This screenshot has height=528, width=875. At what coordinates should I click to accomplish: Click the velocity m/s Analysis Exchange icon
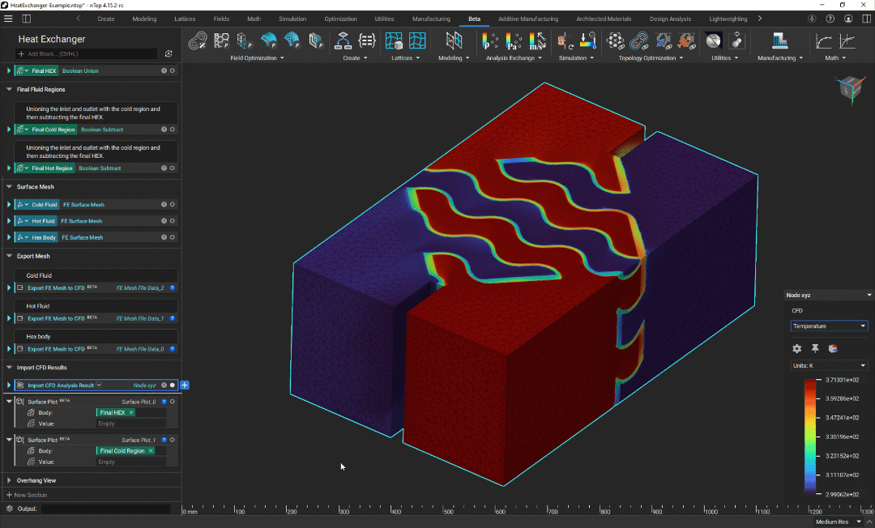(537, 40)
